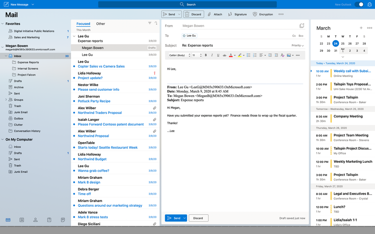
Task: Toggle the numbered list
Action: (x=255, y=55)
